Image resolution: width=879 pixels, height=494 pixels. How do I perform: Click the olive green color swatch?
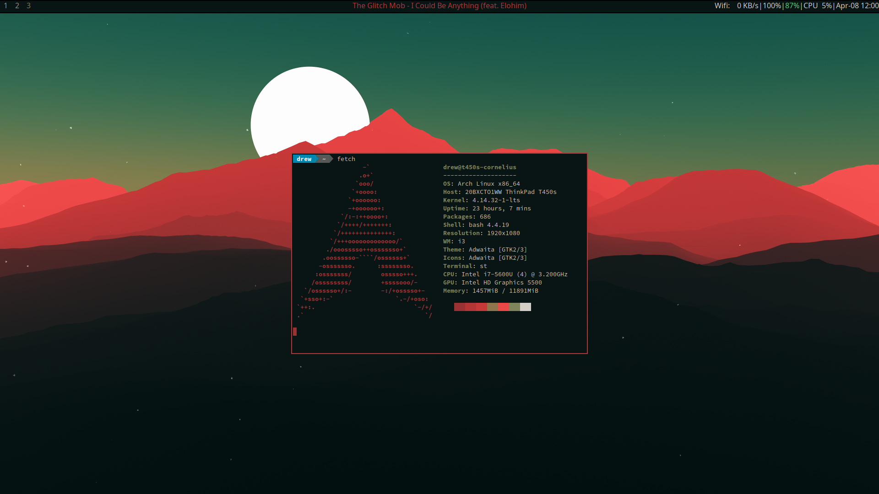click(514, 307)
